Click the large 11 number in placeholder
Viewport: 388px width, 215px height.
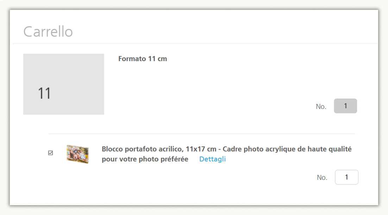(x=44, y=93)
